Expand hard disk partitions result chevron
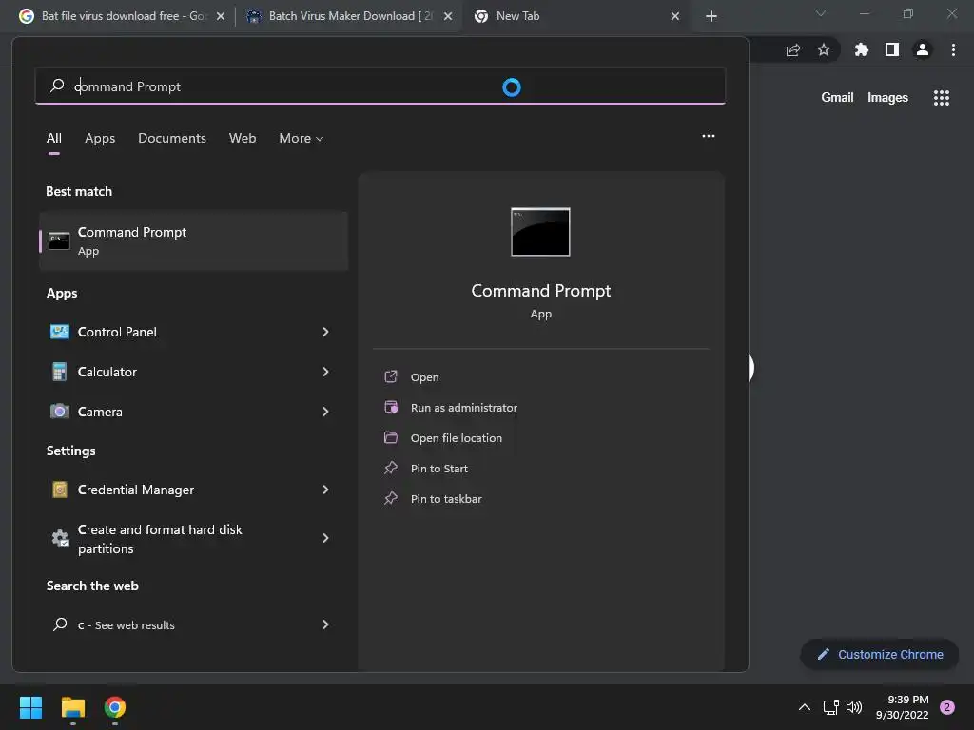The height and width of the screenshot is (730, 974). coord(325,538)
